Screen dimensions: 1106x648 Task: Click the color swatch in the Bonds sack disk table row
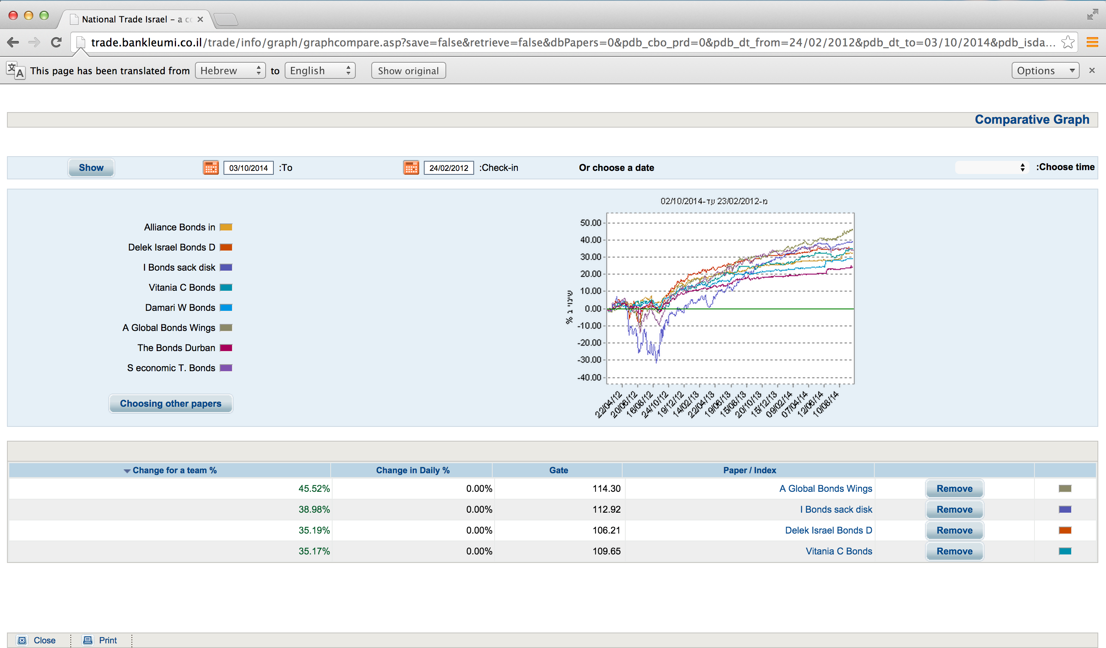click(1065, 510)
